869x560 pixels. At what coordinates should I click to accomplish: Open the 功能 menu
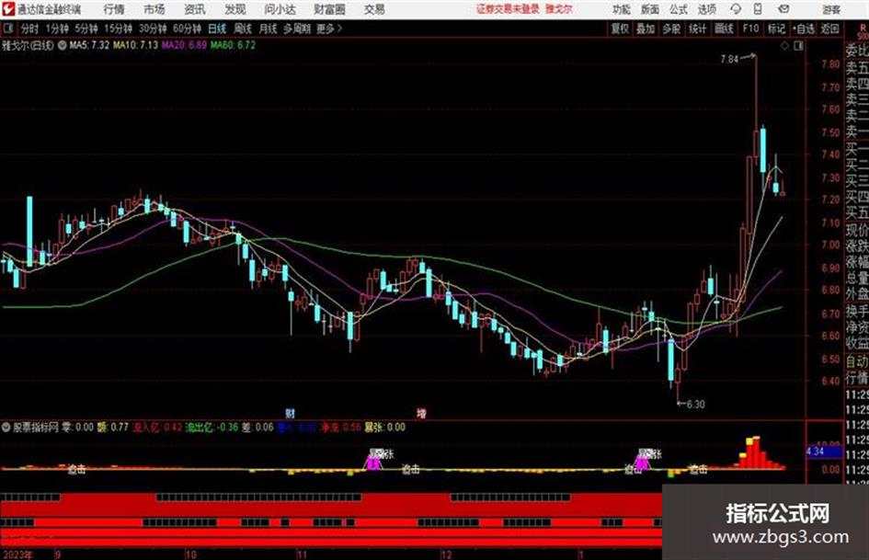click(622, 9)
